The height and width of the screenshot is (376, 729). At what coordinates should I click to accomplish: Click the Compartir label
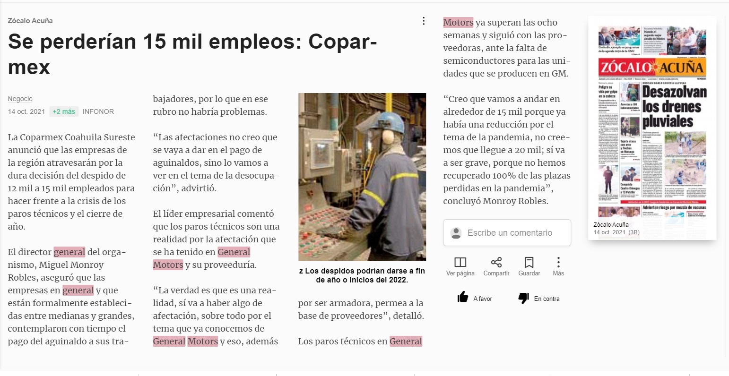click(x=496, y=273)
